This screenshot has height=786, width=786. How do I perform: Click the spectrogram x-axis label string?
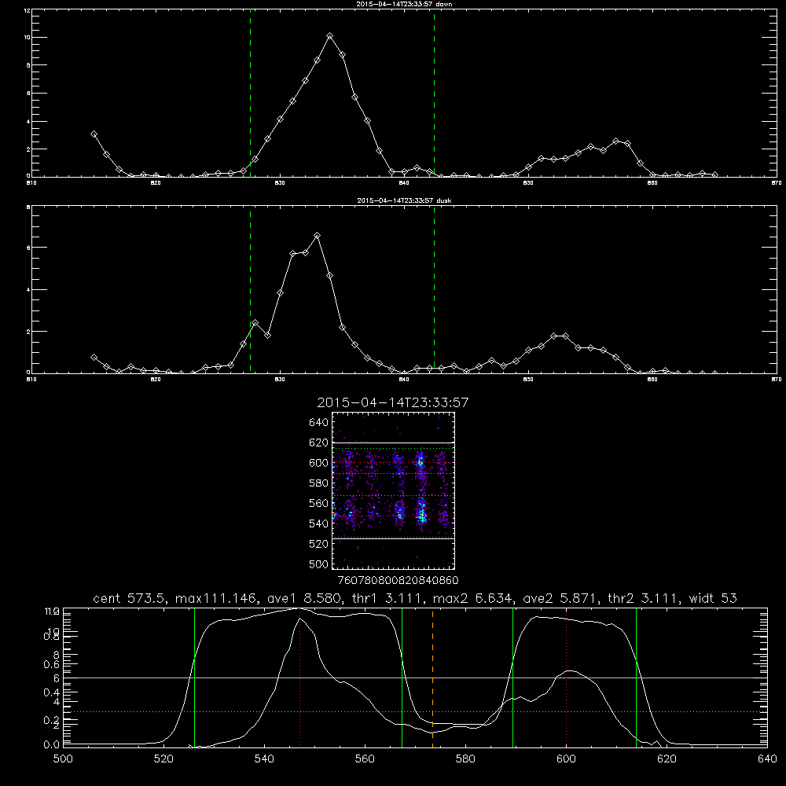coord(399,580)
